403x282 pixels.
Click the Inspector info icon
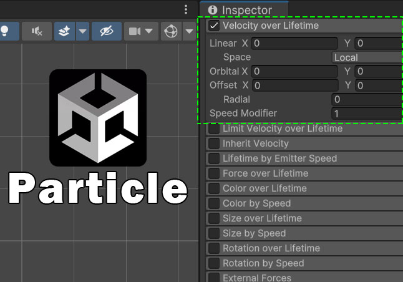[x=213, y=10]
